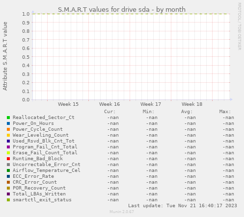Click the green Reallocated_Sector_Ct color swatch
The image size is (244, 217).
8,118
